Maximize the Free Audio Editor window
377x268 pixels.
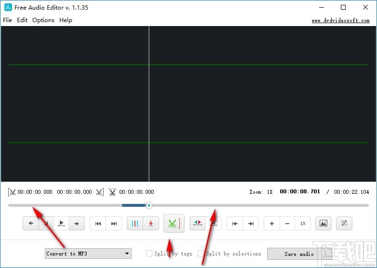343,7
